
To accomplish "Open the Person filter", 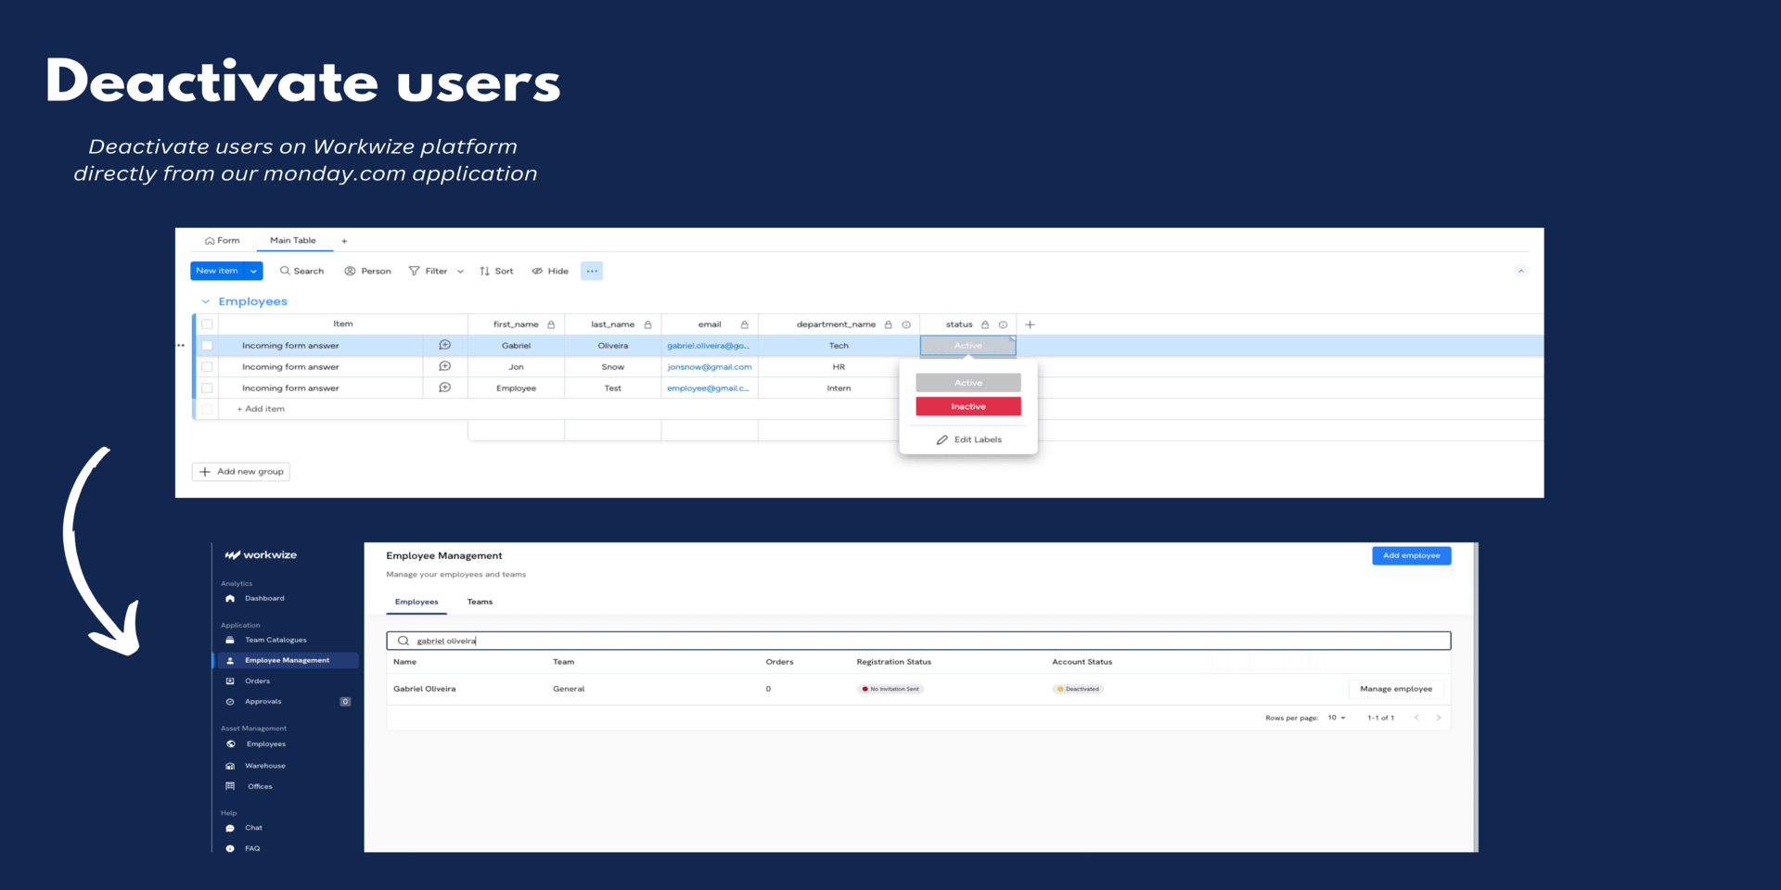I will point(367,271).
